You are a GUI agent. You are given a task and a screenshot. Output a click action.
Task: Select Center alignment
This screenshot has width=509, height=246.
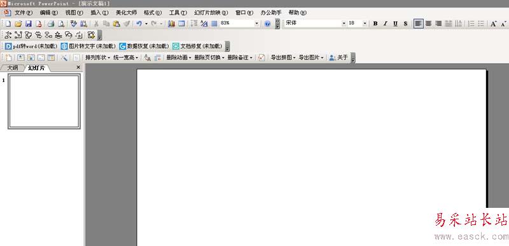[x=428, y=24]
